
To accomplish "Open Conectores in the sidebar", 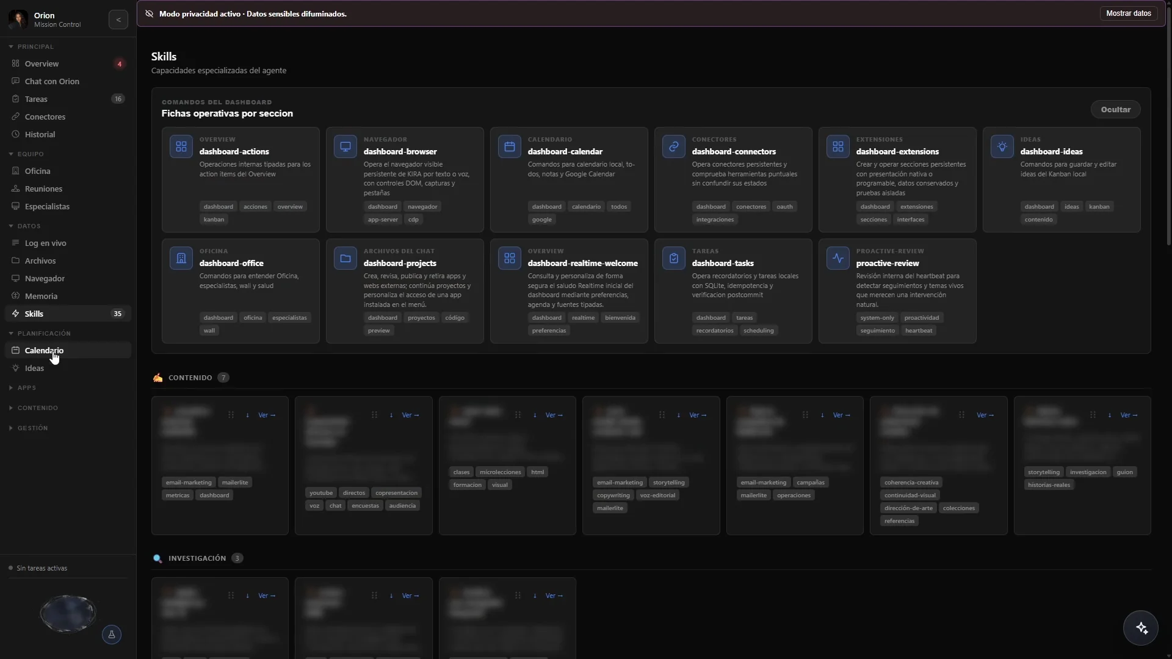I will coord(68,117).
